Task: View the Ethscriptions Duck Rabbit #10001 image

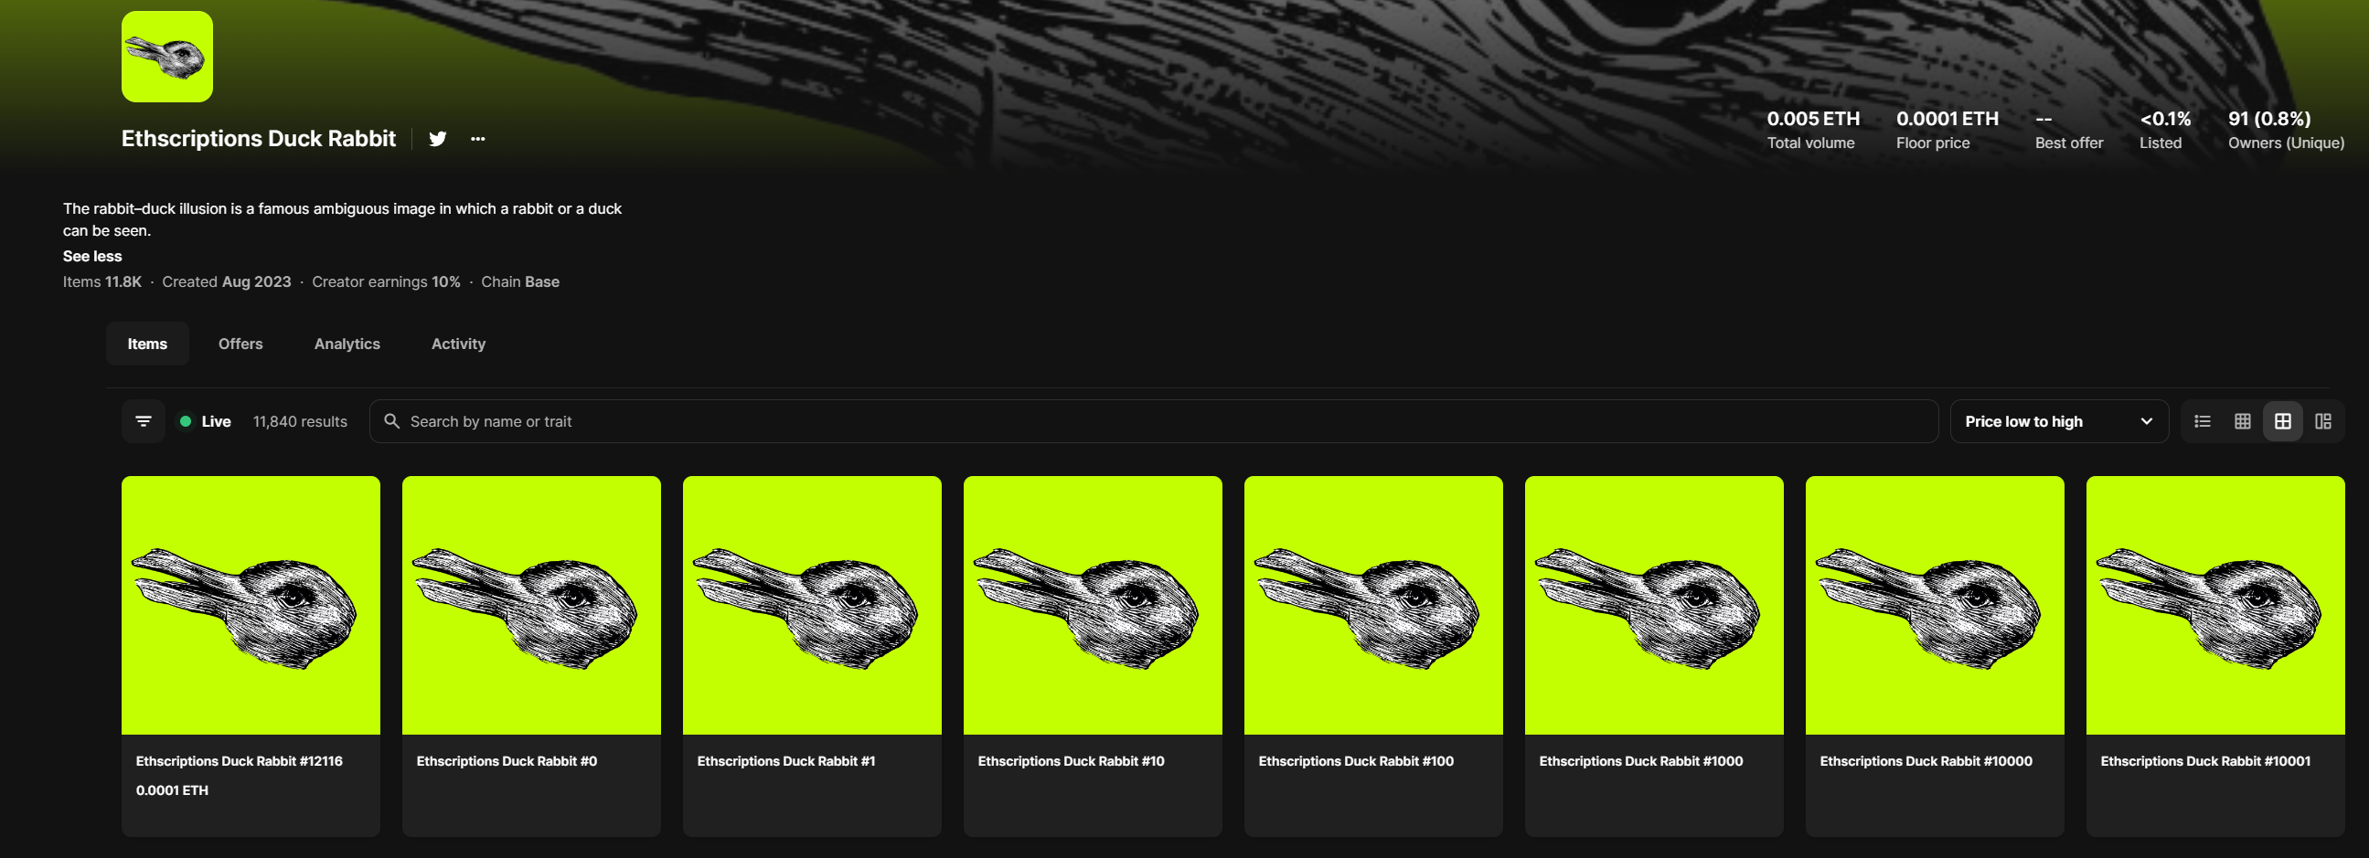Action: (2214, 605)
